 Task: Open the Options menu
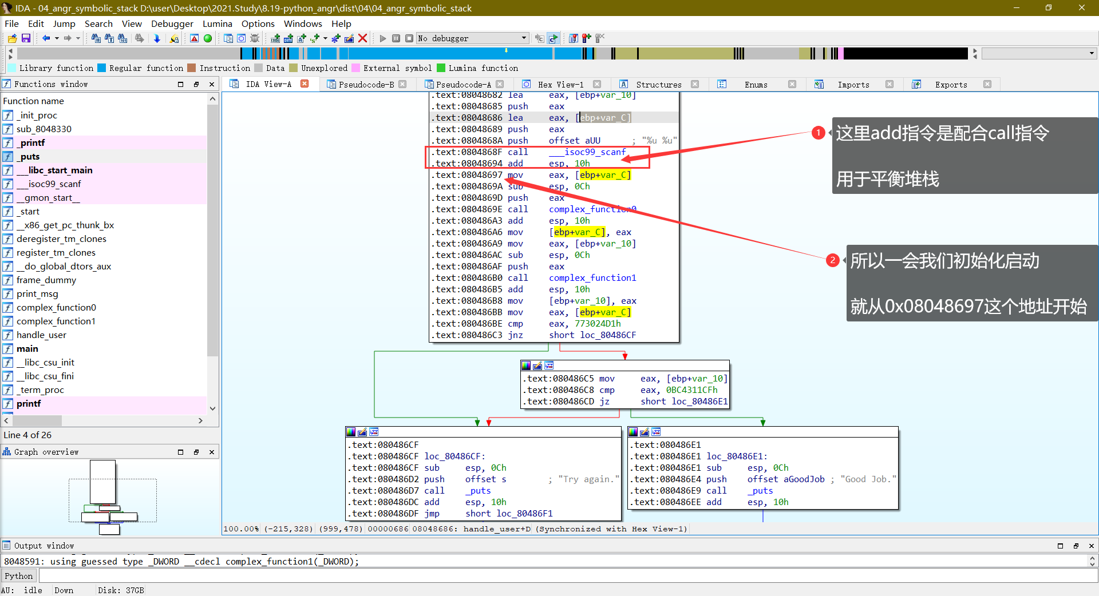tap(258, 23)
